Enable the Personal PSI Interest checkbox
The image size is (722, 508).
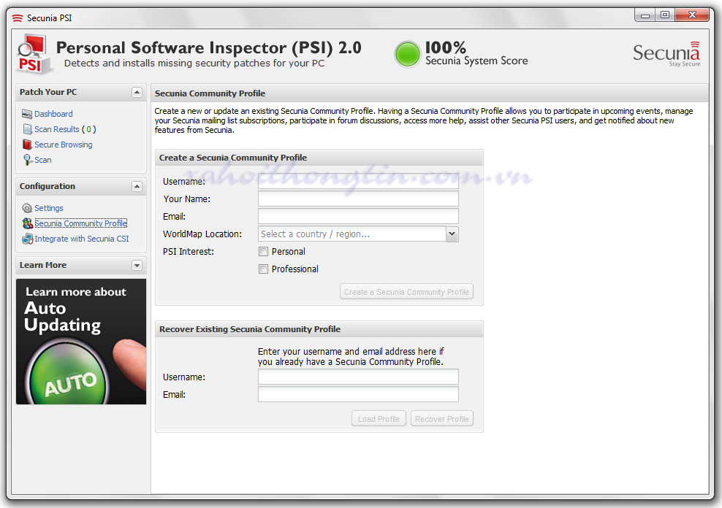coord(263,252)
